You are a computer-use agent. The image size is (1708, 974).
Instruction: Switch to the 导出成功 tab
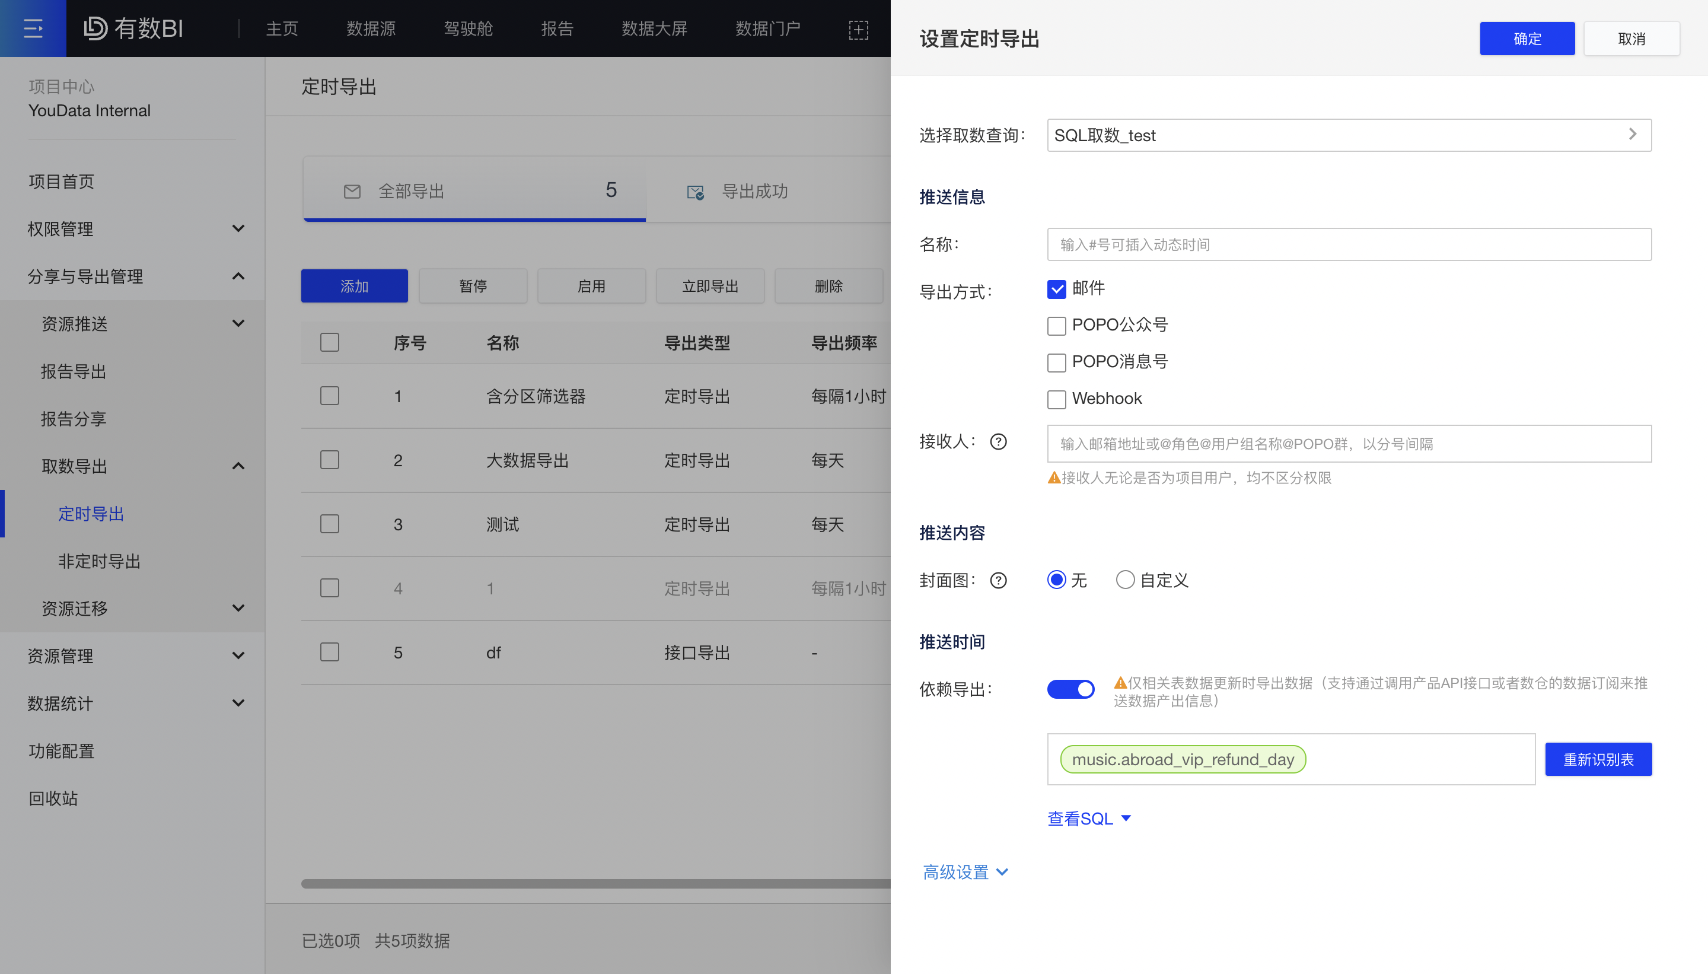754,192
